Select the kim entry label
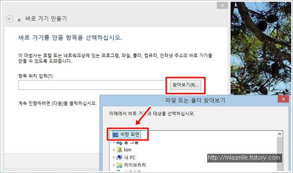The width and height of the screenshot is (293, 173). pyautogui.click(x=128, y=150)
